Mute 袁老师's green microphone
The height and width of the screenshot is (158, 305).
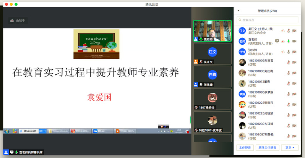[288, 41]
